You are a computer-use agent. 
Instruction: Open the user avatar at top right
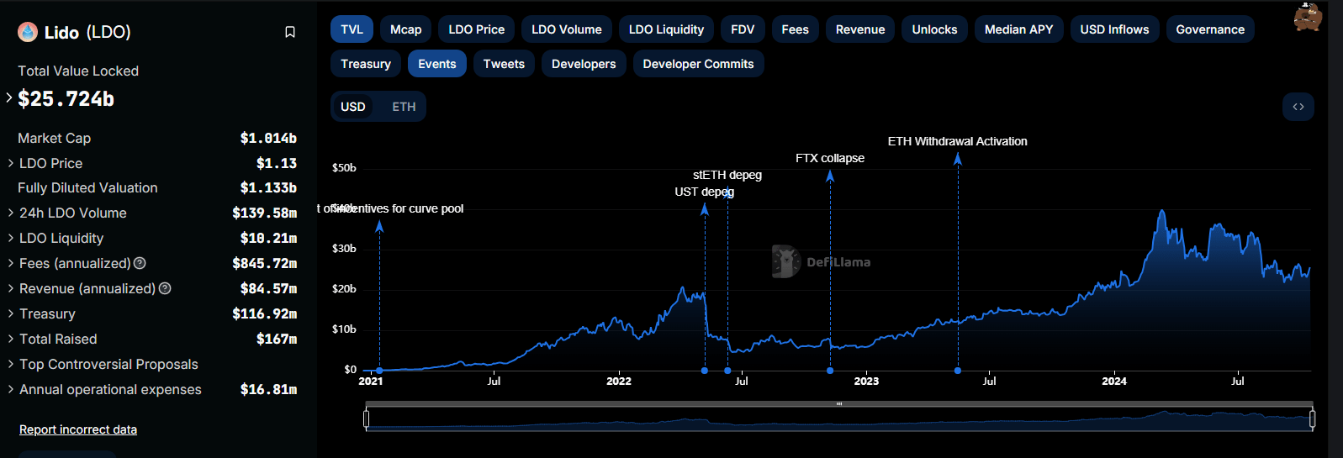pos(1308,17)
